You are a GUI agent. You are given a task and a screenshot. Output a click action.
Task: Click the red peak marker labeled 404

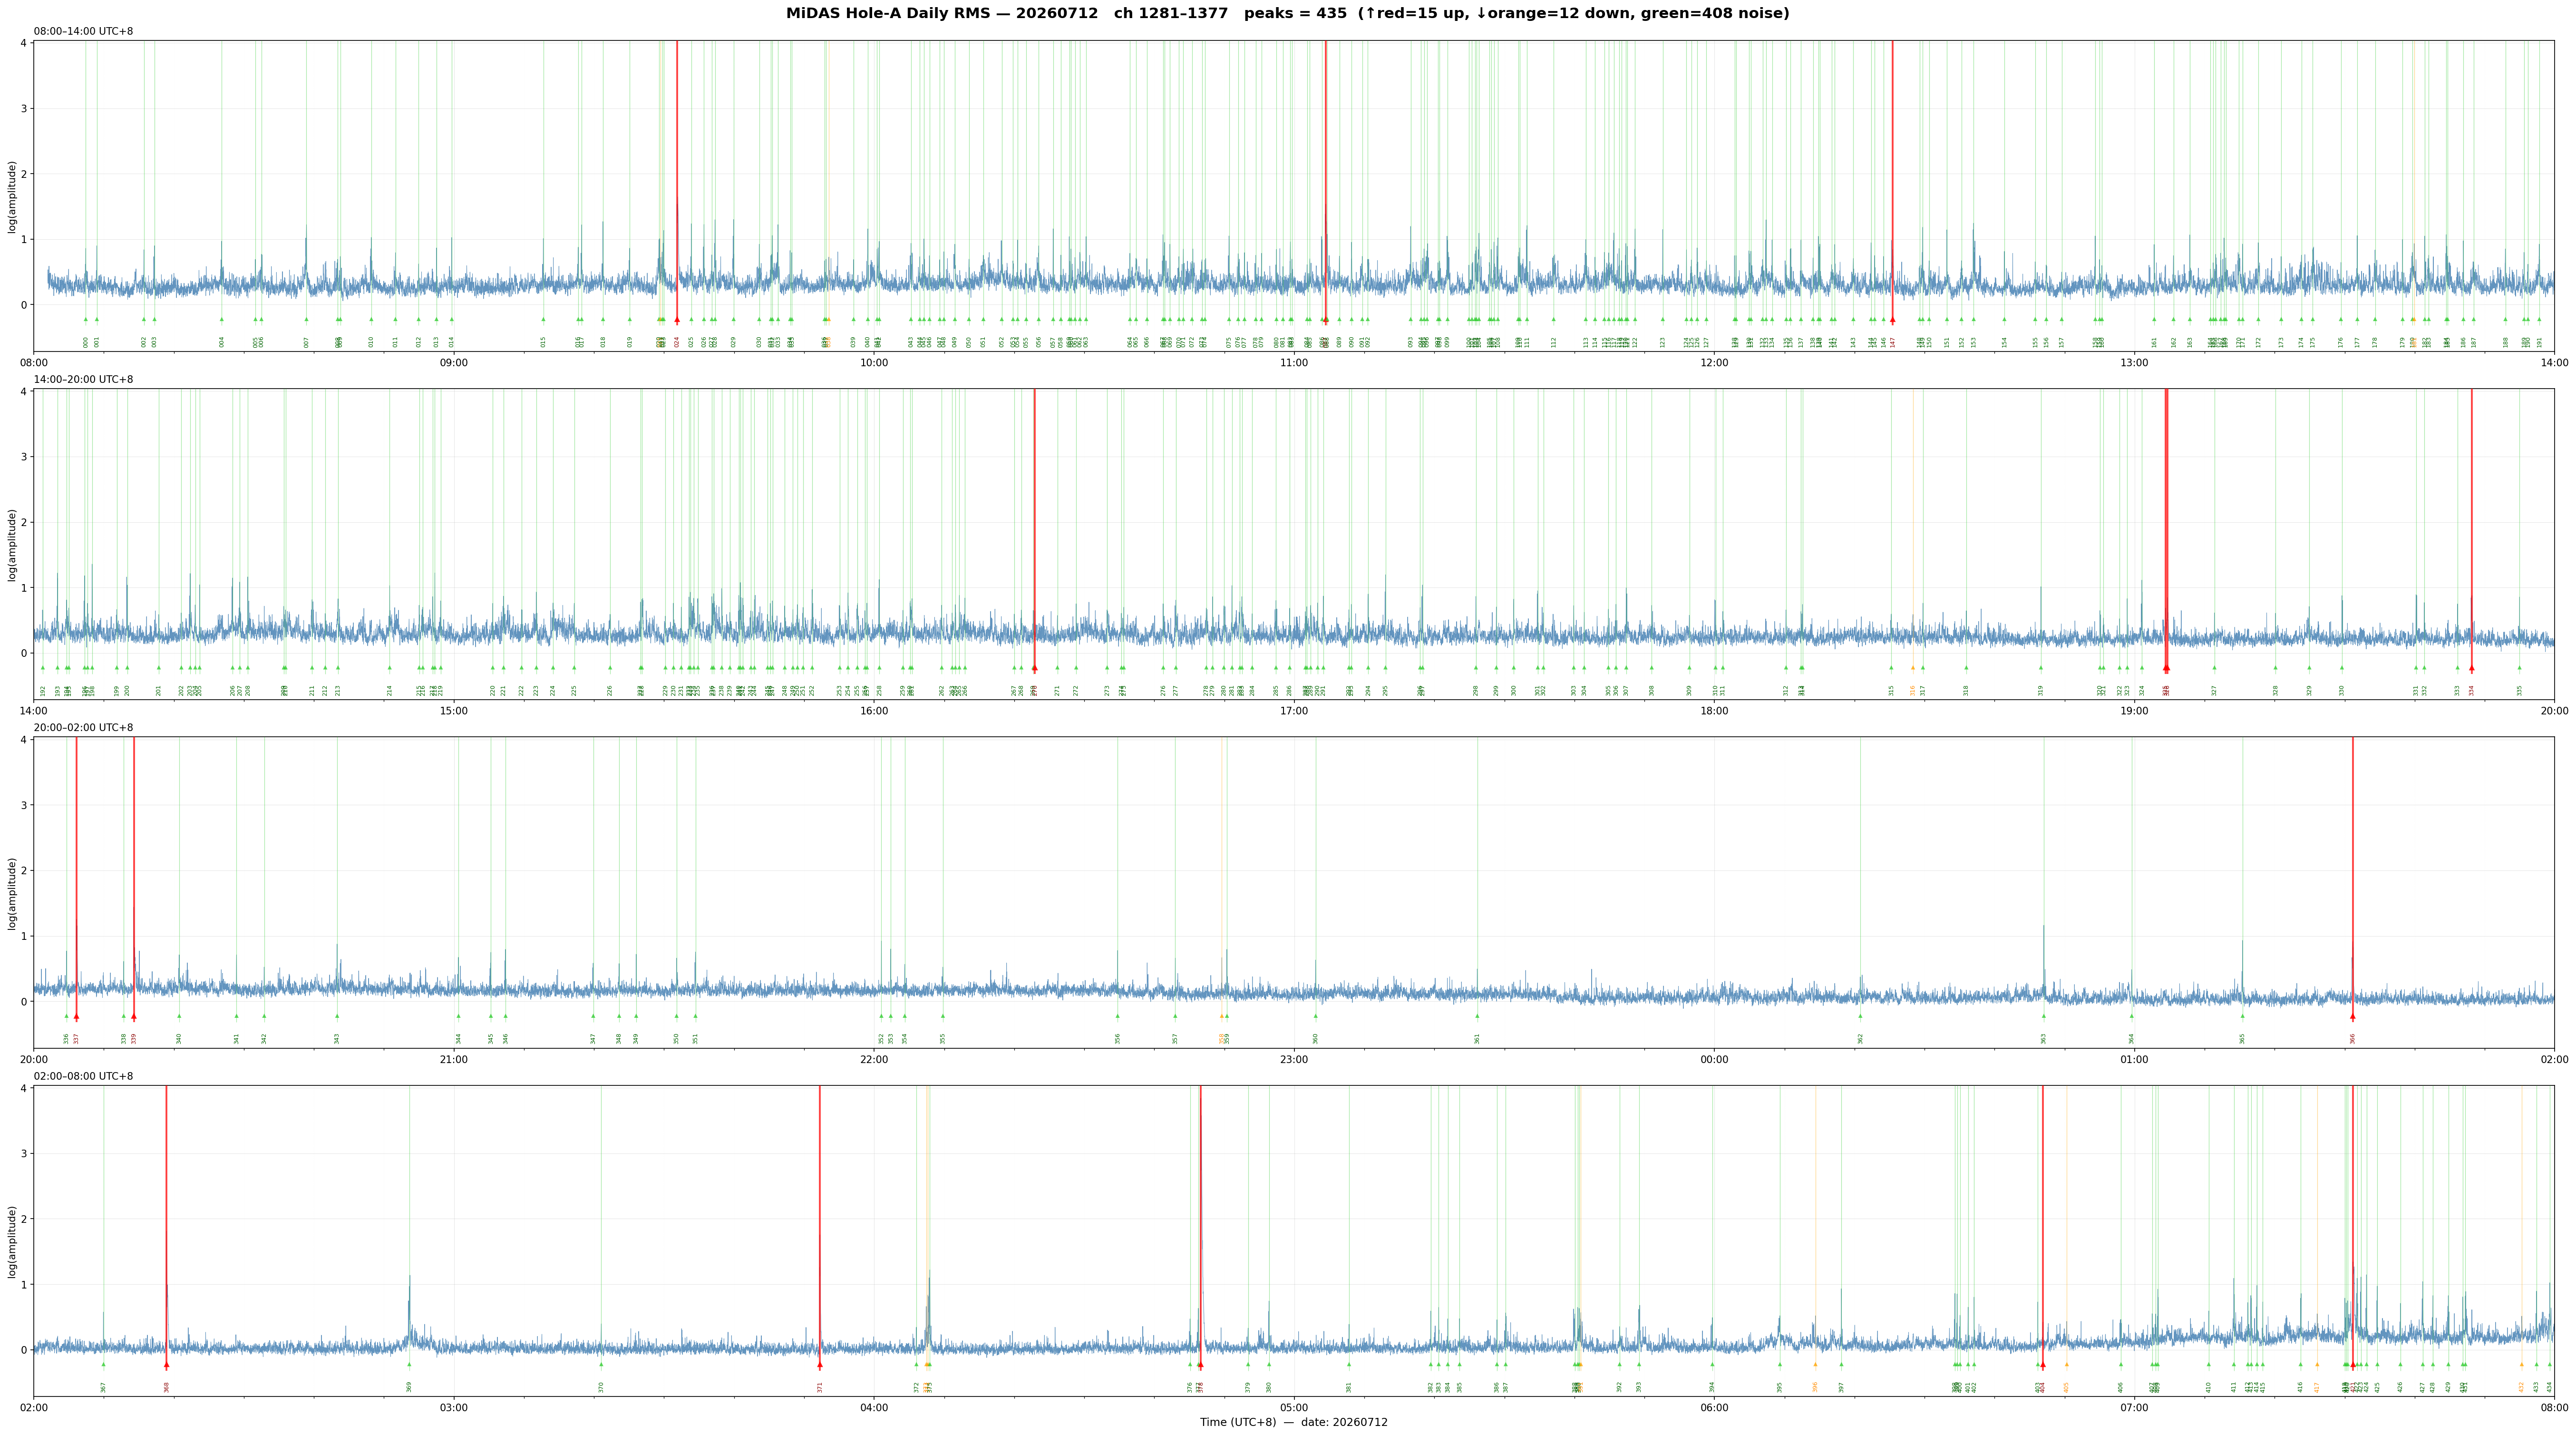click(2042, 1365)
